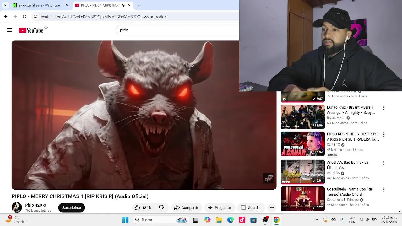Click the page scrollbar down arrow

pyautogui.click(x=400, y=211)
